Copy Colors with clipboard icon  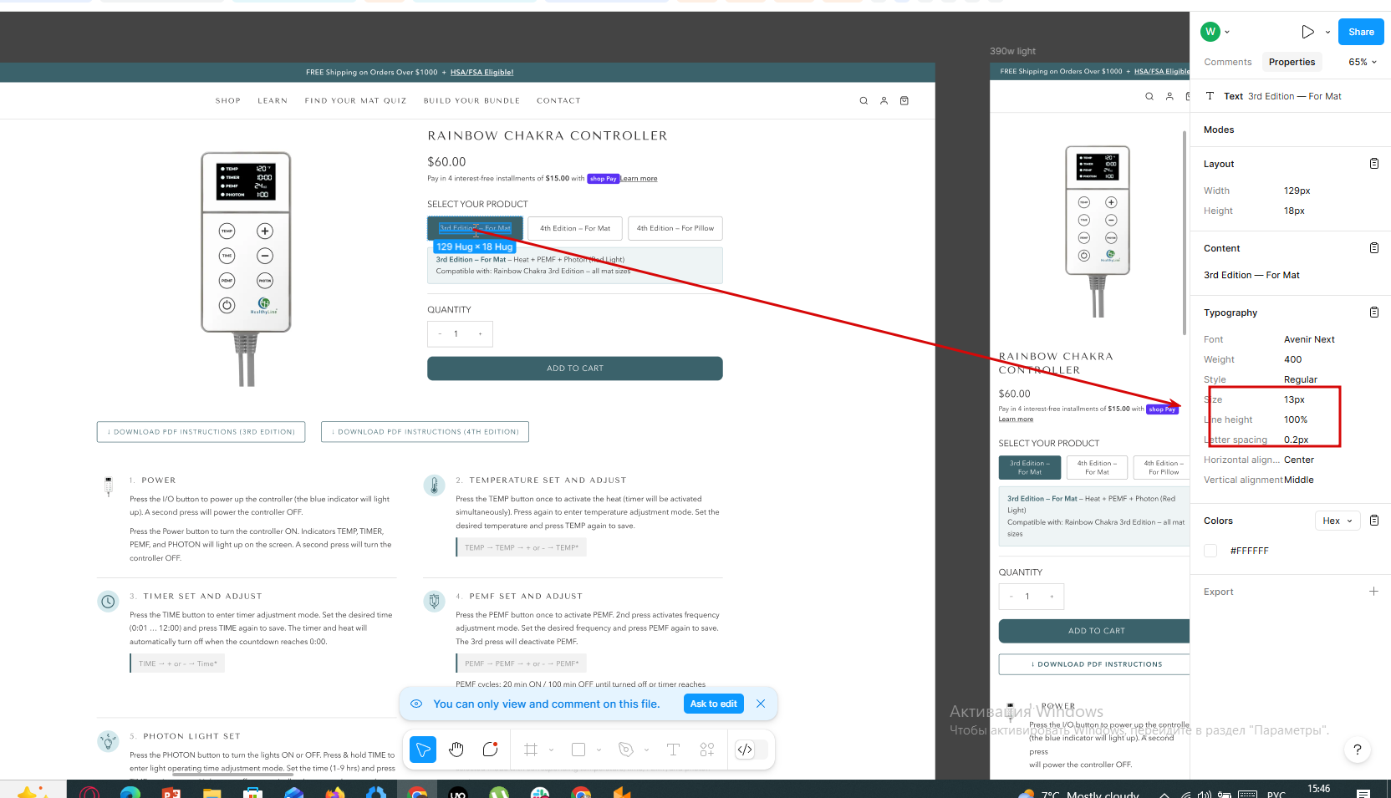(x=1374, y=521)
